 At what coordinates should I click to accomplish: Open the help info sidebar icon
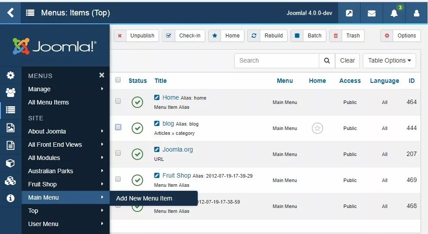point(11,198)
